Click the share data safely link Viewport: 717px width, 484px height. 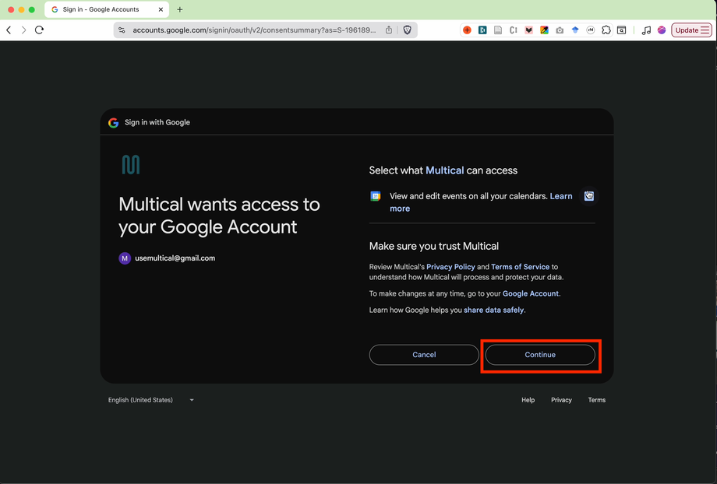coord(493,309)
